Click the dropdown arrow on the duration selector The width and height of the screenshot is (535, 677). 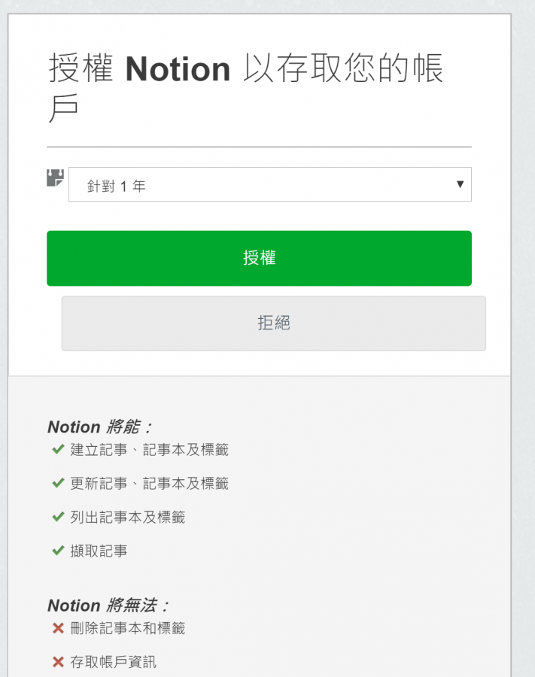tap(460, 184)
